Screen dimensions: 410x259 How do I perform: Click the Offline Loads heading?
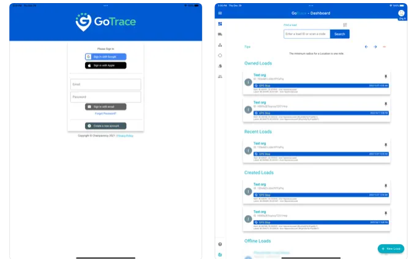pos(258,241)
